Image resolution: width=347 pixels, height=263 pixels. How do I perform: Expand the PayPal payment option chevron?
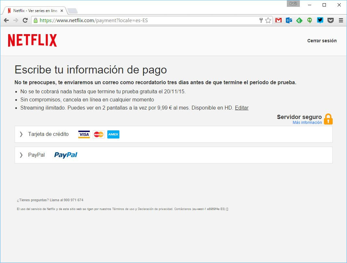pos(21,155)
